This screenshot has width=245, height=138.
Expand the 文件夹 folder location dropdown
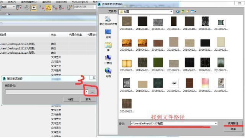171,12
